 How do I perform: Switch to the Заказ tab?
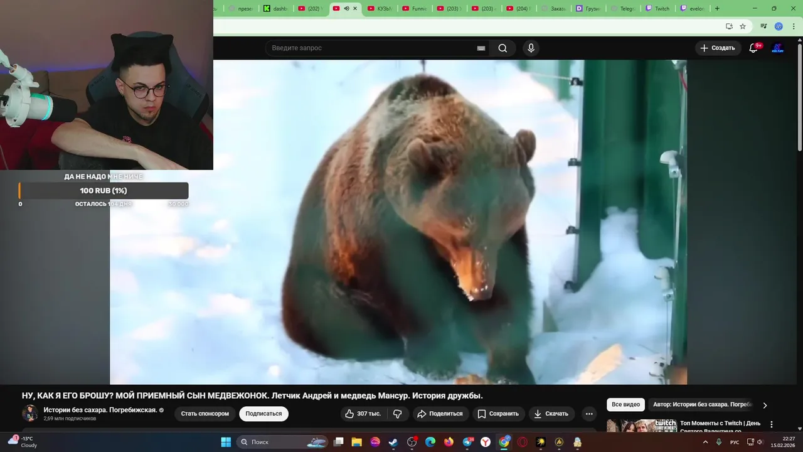[553, 8]
